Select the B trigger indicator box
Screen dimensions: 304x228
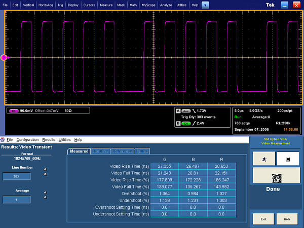[x=178, y=123]
